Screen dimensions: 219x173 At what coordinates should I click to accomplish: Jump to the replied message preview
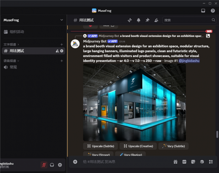(x=161, y=36)
